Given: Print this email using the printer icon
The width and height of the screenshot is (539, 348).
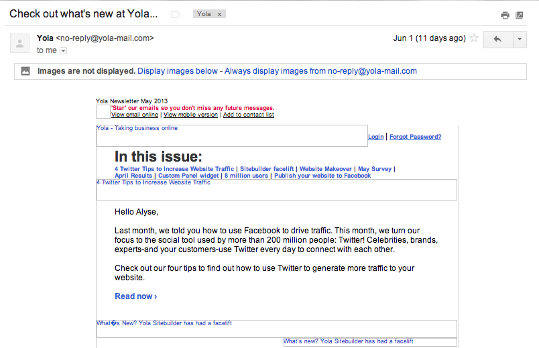Looking at the screenshot, I should [505, 15].
